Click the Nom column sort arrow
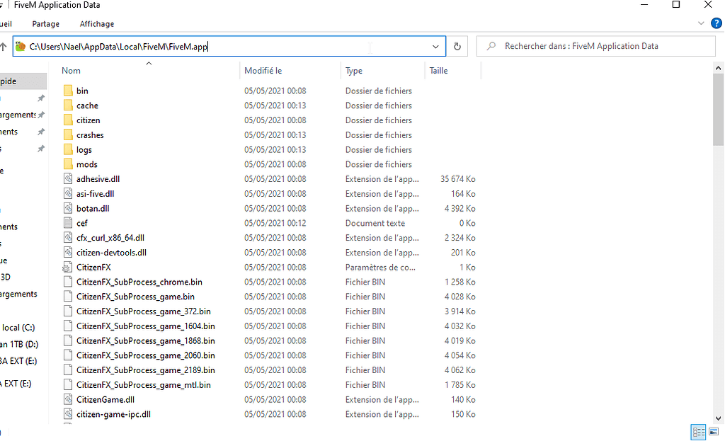Viewport: 725px width, 441px height. 149,64
